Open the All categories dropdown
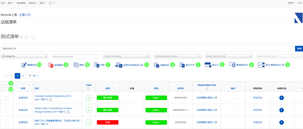303x129 pixels. coord(24,56)
